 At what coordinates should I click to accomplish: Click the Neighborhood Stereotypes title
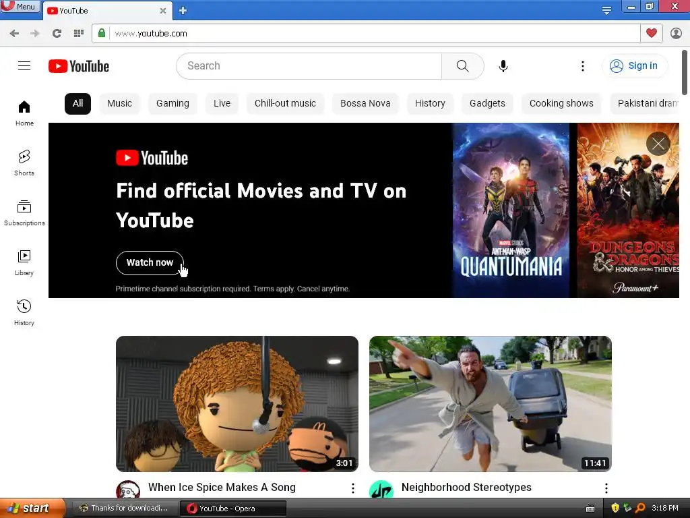[466, 487]
